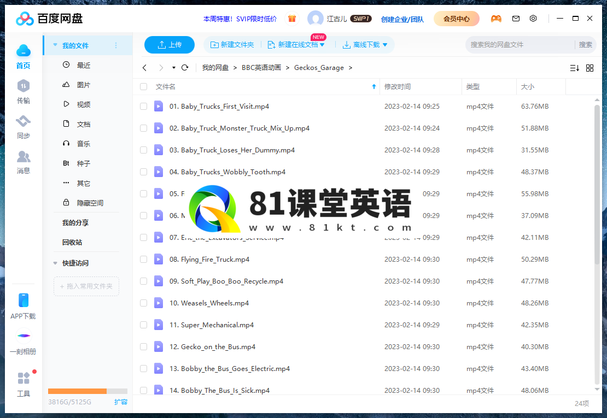Viewport: 607px width, 418px height.
Task: Collapse the 我的文件 tree section
Action: (x=55, y=45)
